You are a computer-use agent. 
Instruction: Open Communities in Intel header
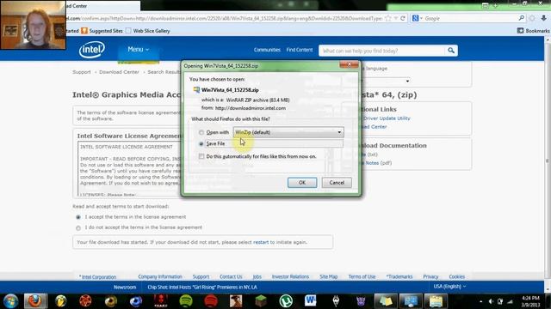(267, 50)
